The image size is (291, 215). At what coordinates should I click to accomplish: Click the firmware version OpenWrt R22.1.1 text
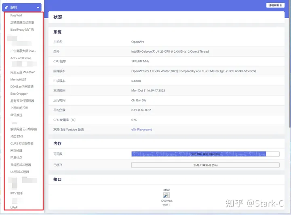[194, 71]
